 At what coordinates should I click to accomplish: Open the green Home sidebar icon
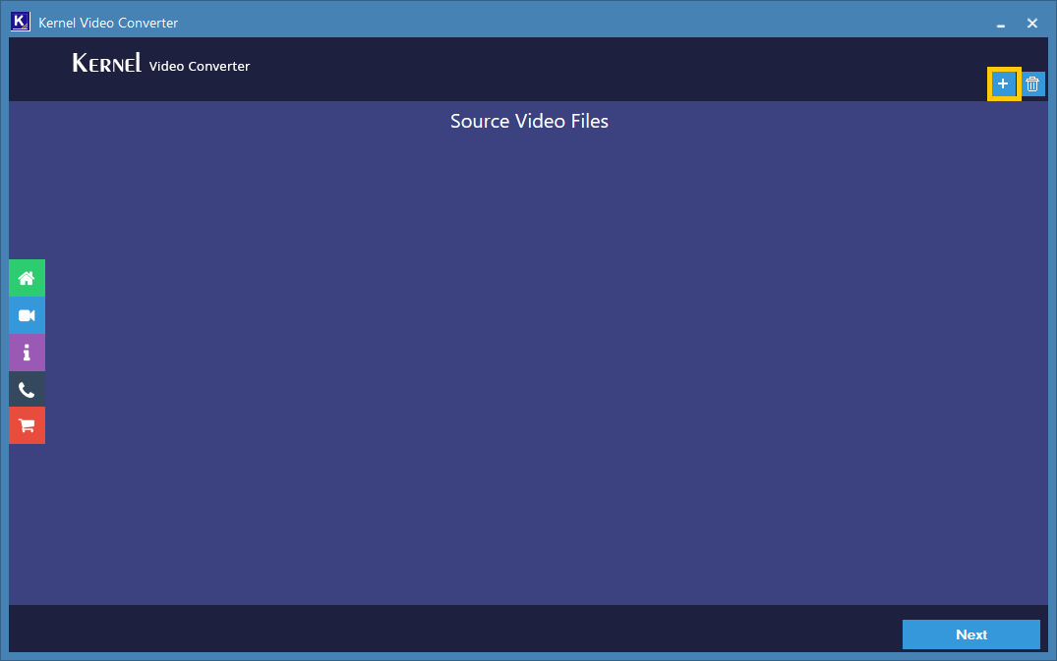pyautogui.click(x=27, y=278)
